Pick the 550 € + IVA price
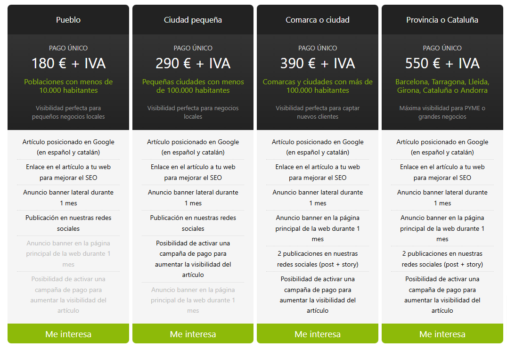 (442, 64)
